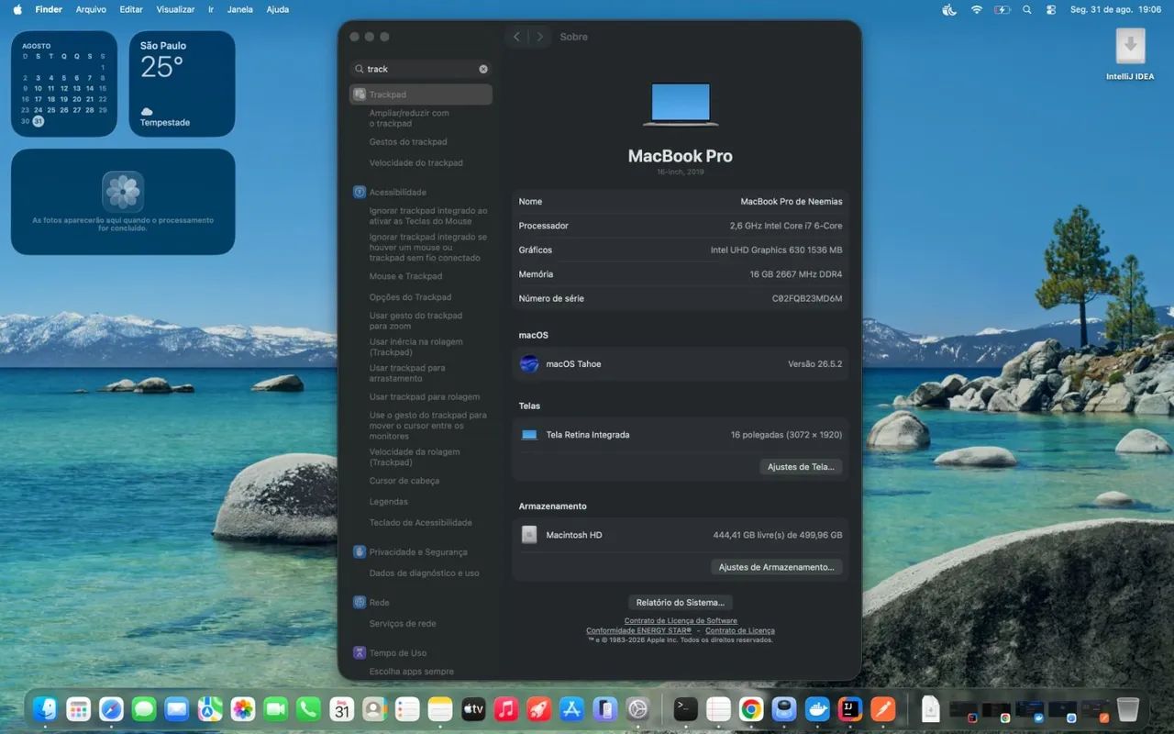Open the Calendar app in Dock
This screenshot has height=734, width=1174.
click(x=342, y=709)
